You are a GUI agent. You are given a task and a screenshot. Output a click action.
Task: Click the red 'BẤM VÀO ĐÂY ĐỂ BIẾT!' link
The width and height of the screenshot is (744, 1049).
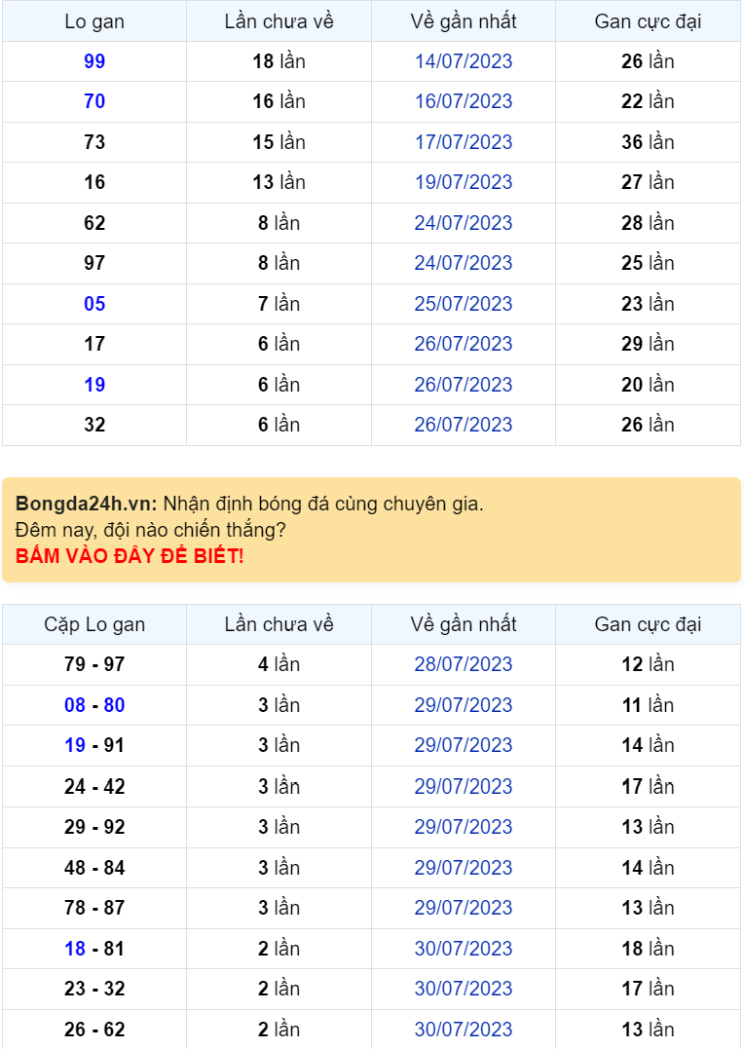click(x=130, y=557)
